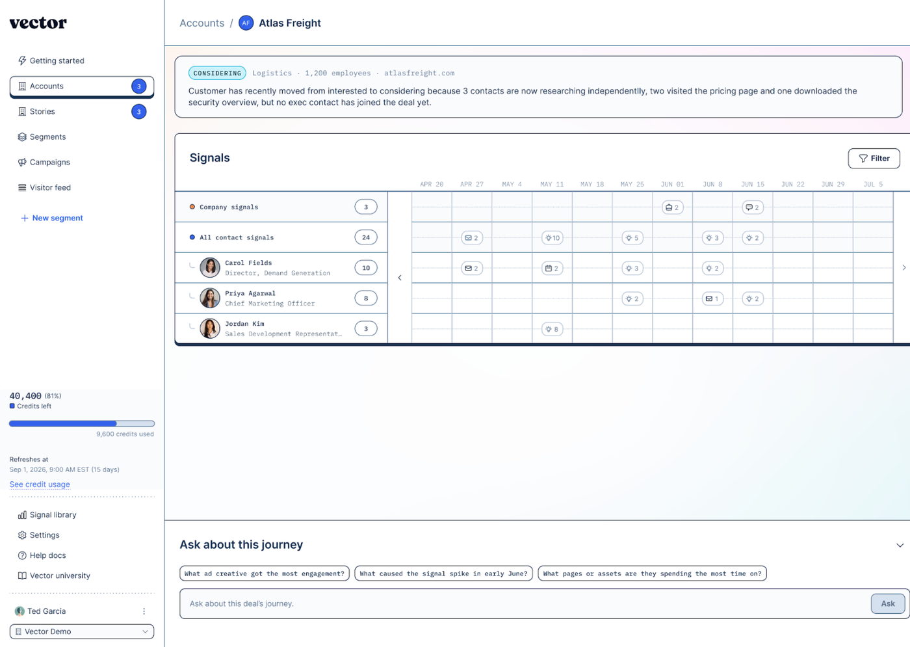Click Carol Fields' May 11 calendar marker
This screenshot has width=910, height=647.
pyautogui.click(x=552, y=269)
